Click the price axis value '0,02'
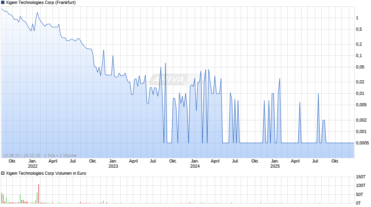Viewport: 371px width, 207px height. click(360, 82)
